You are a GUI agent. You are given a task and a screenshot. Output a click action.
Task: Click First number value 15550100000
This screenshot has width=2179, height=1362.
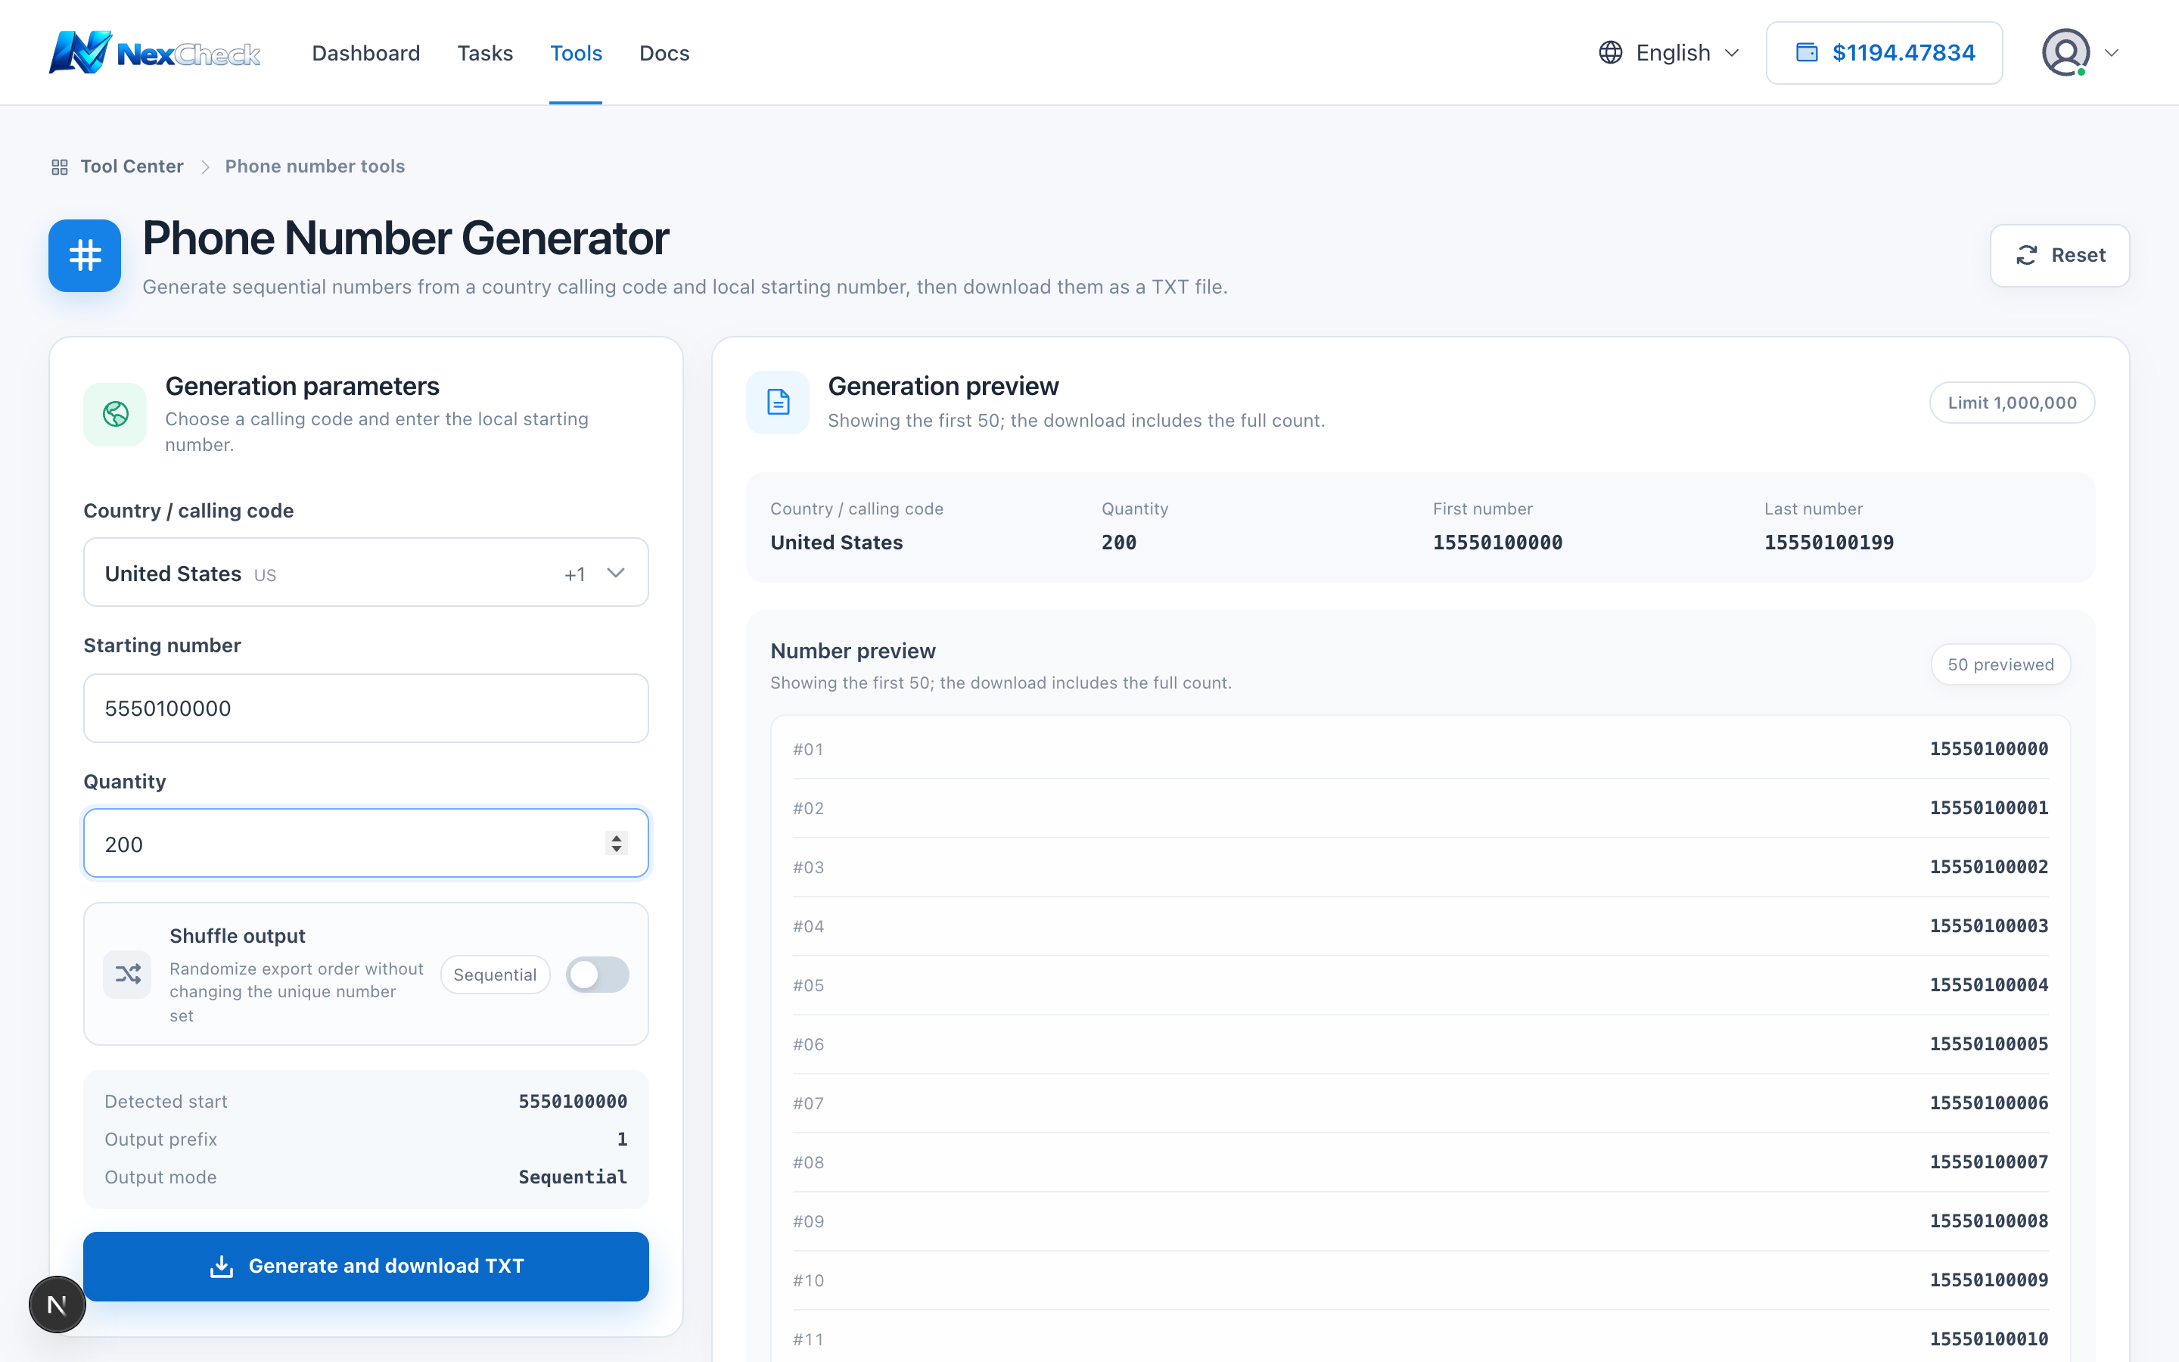coord(1497,543)
